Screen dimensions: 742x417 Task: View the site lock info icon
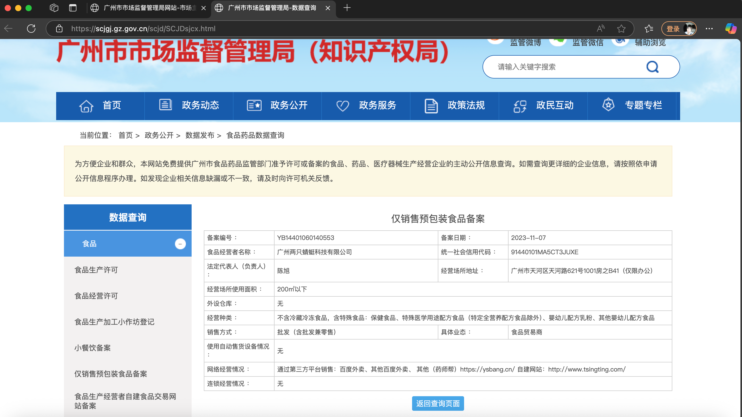tap(59, 29)
